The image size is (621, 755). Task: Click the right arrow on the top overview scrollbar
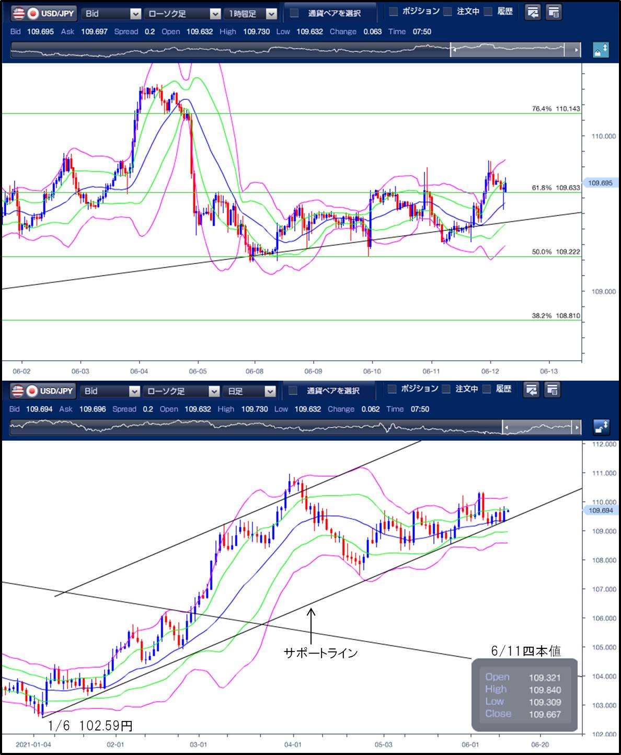(x=577, y=50)
